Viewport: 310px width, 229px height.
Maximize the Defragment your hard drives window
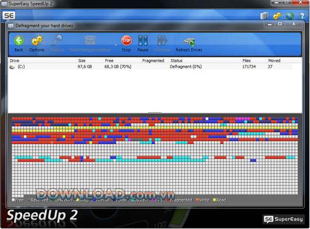(280, 24)
